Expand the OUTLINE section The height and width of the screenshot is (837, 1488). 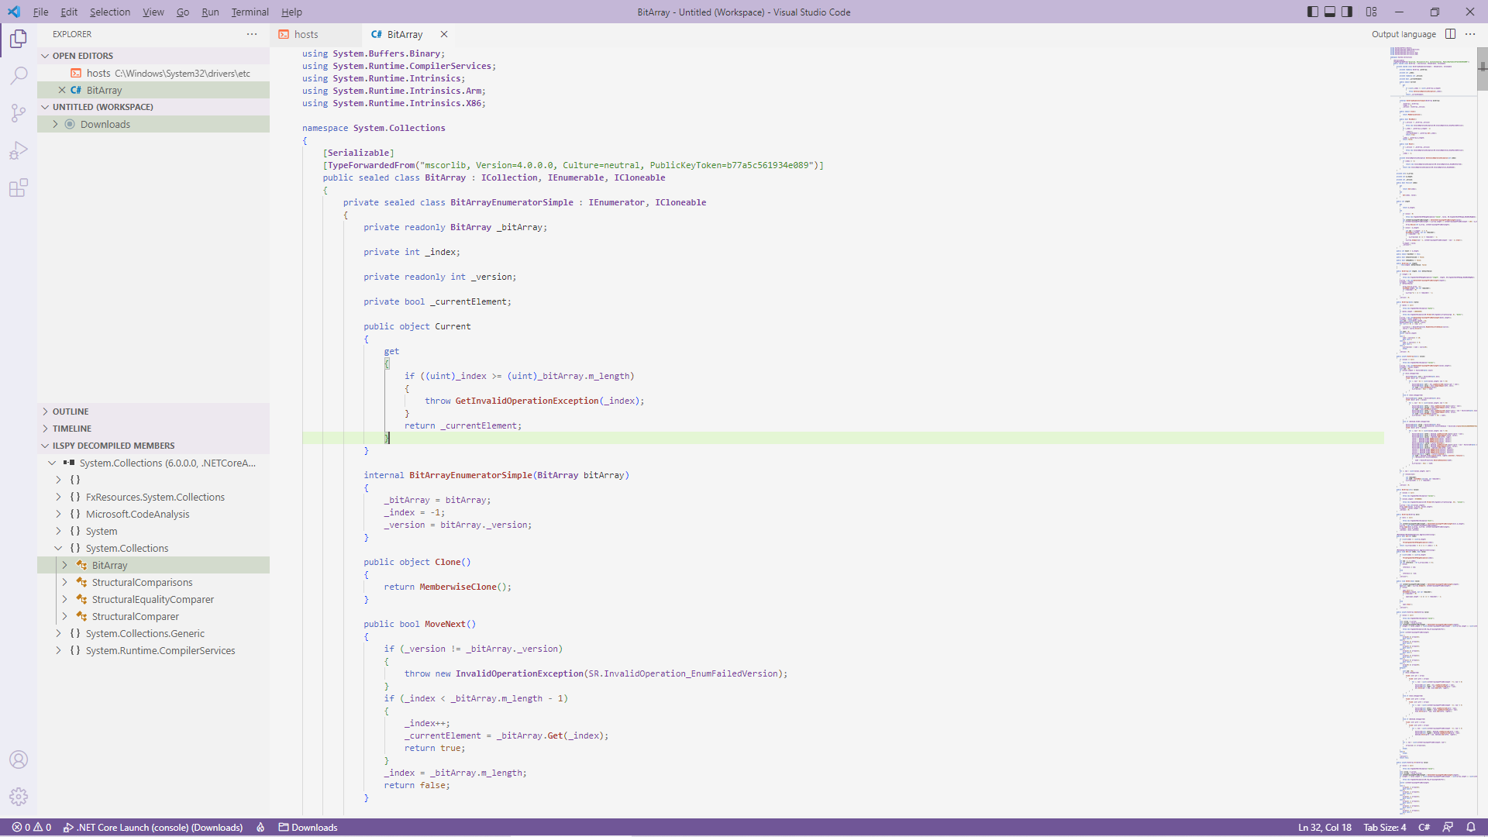(71, 412)
